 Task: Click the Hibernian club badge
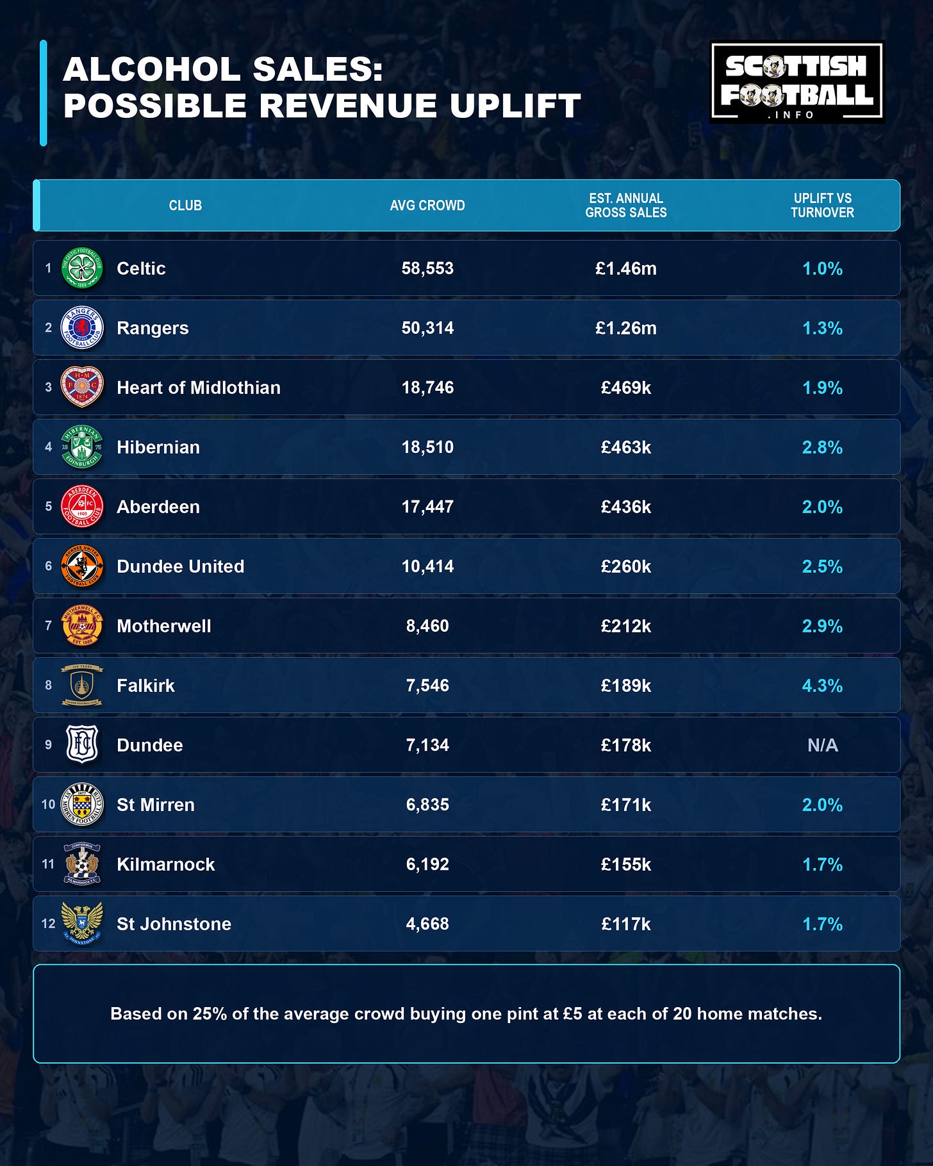click(82, 447)
